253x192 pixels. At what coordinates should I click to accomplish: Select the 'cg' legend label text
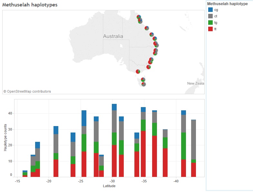[x=216, y=10]
